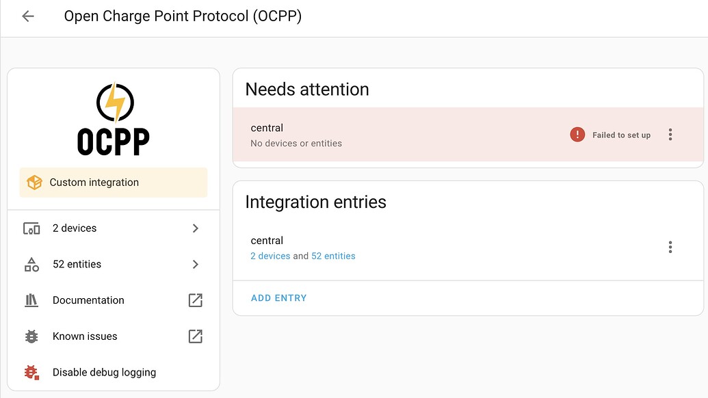Click the red debug icon beside Disable debug logging
The image size is (708, 398).
31,372
